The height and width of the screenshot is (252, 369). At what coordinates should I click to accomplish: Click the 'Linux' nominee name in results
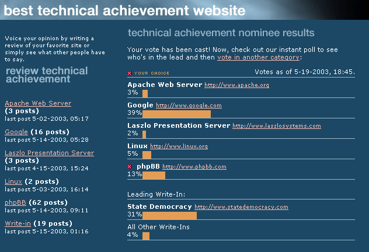pos(137,146)
